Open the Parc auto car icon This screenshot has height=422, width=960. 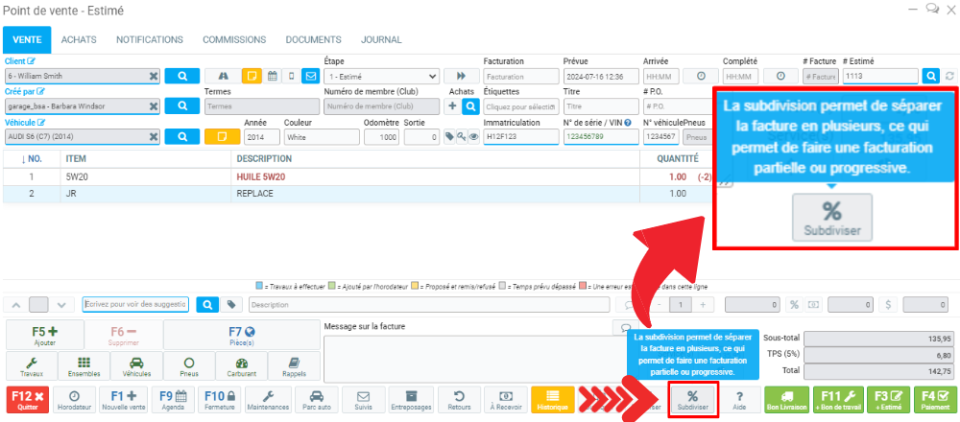click(317, 400)
